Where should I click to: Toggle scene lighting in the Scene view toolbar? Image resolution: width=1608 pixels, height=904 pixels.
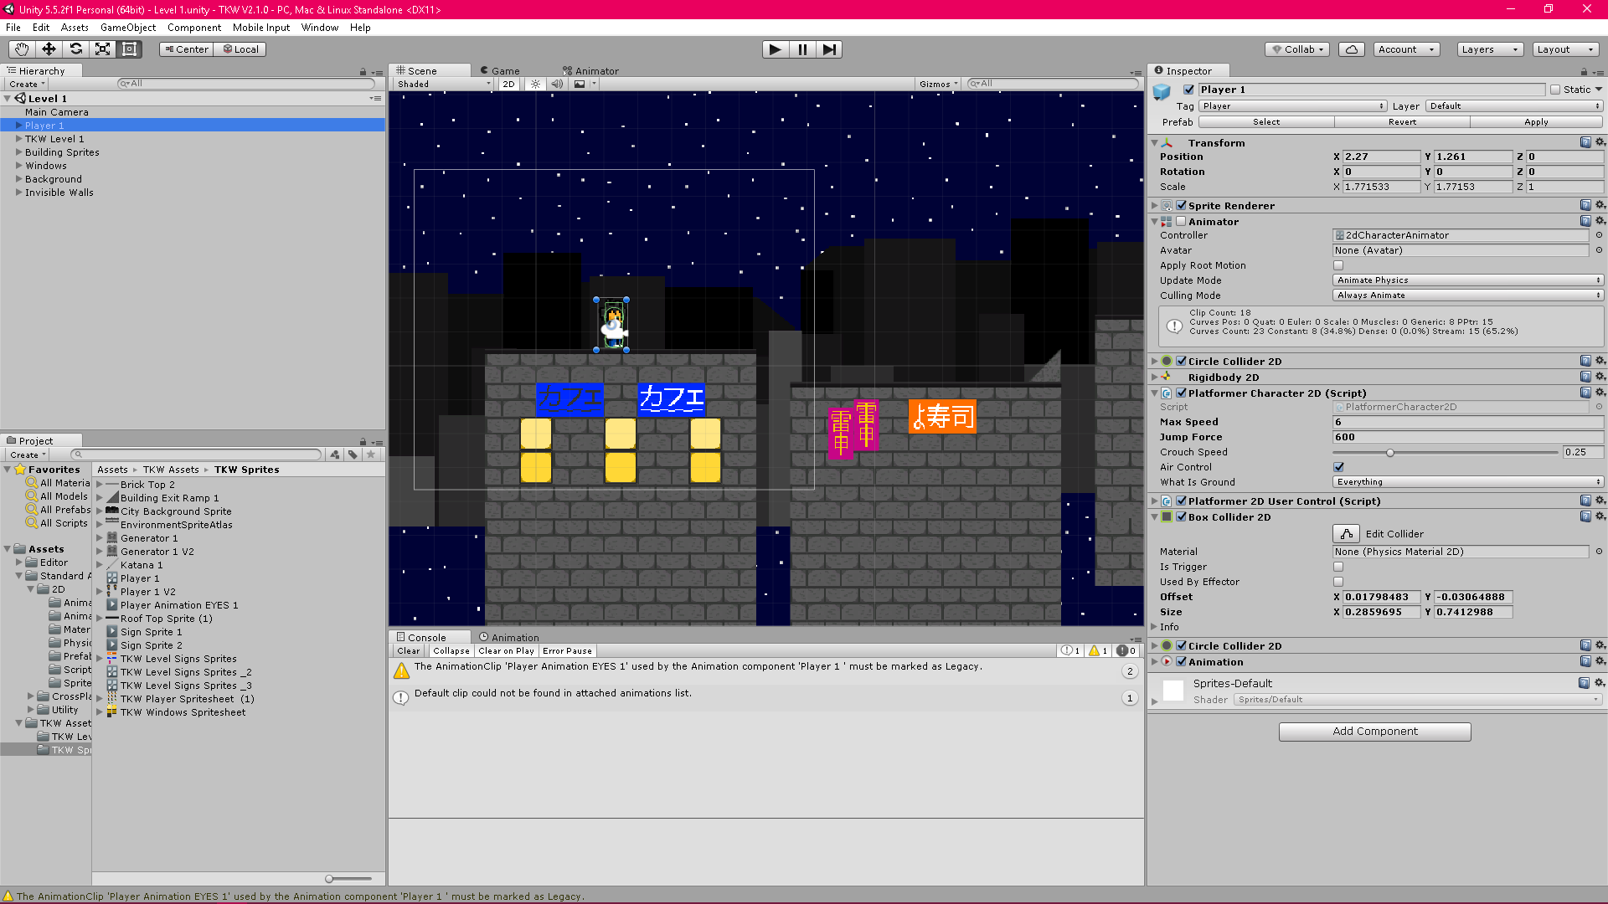(534, 84)
